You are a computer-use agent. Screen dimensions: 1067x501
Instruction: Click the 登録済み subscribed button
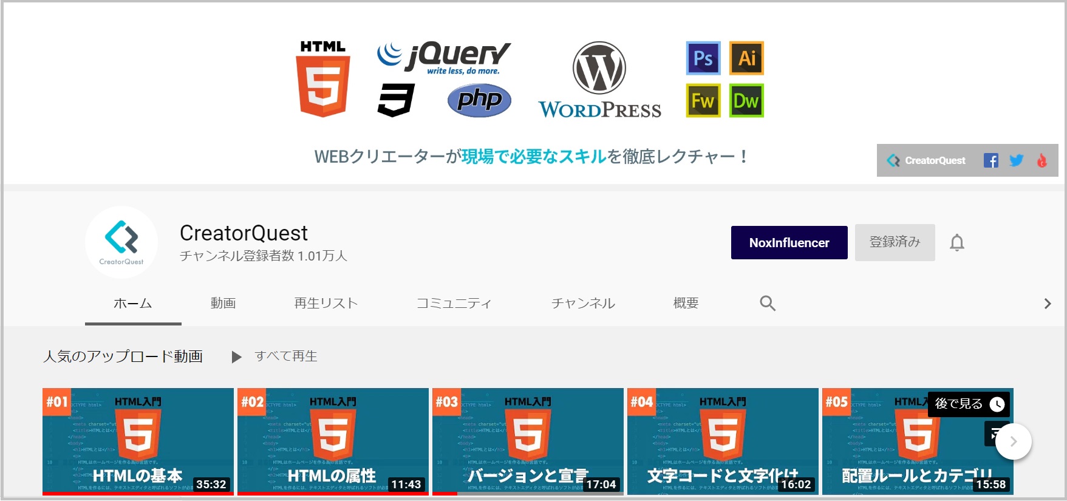click(x=895, y=242)
